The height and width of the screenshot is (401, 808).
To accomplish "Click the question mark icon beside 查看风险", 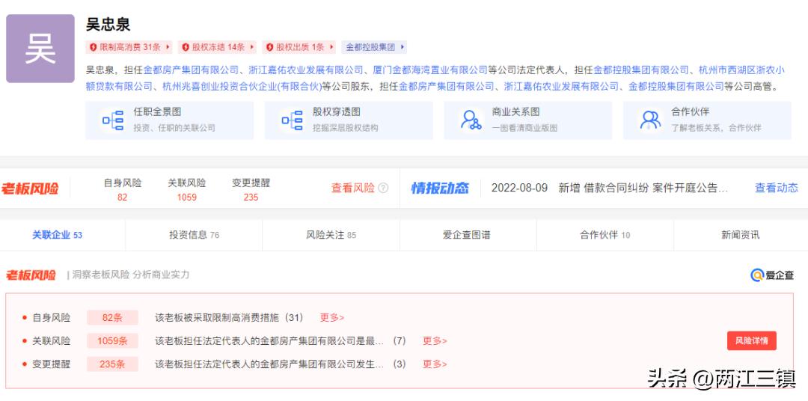I will pos(383,188).
